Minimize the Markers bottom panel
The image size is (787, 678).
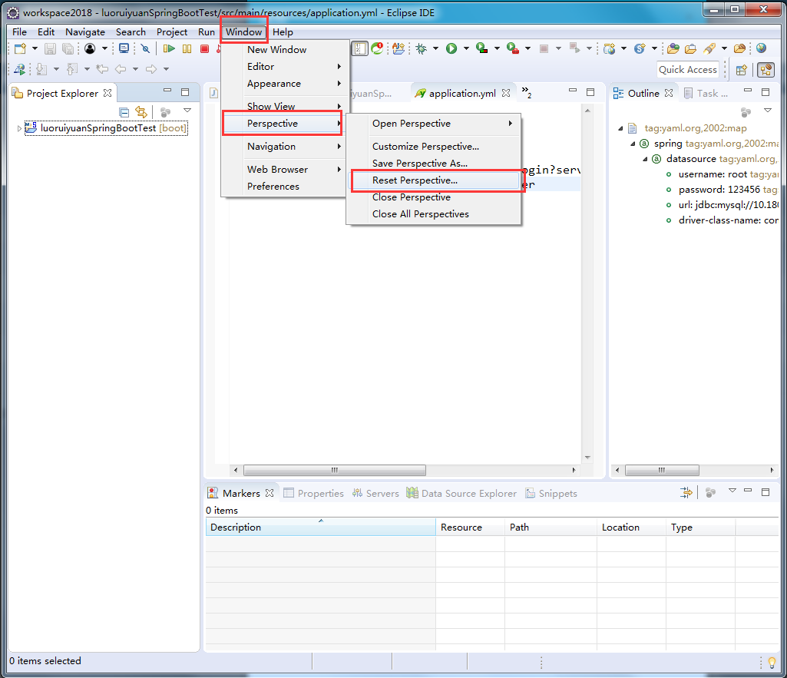[x=748, y=491]
